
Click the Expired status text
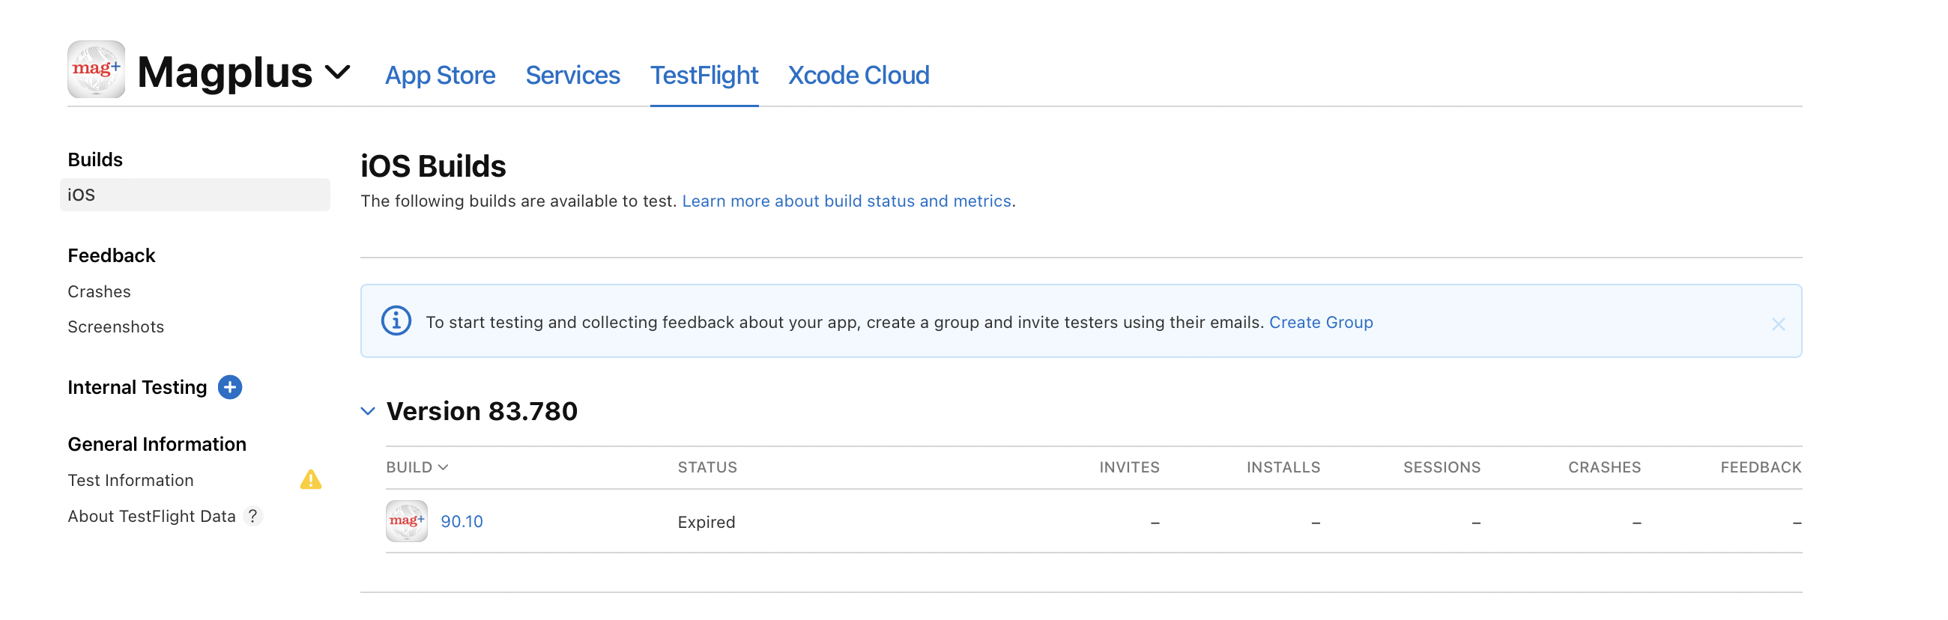point(706,523)
